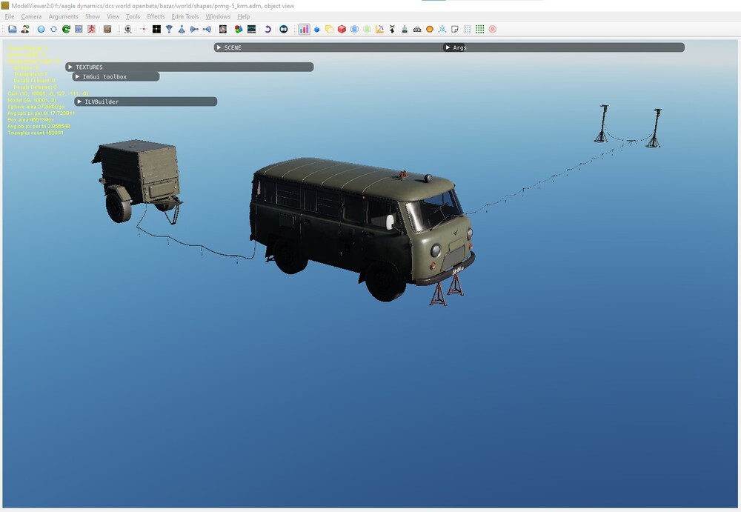Click the red green blue shapes icon
741x512 pixels.
239,30
